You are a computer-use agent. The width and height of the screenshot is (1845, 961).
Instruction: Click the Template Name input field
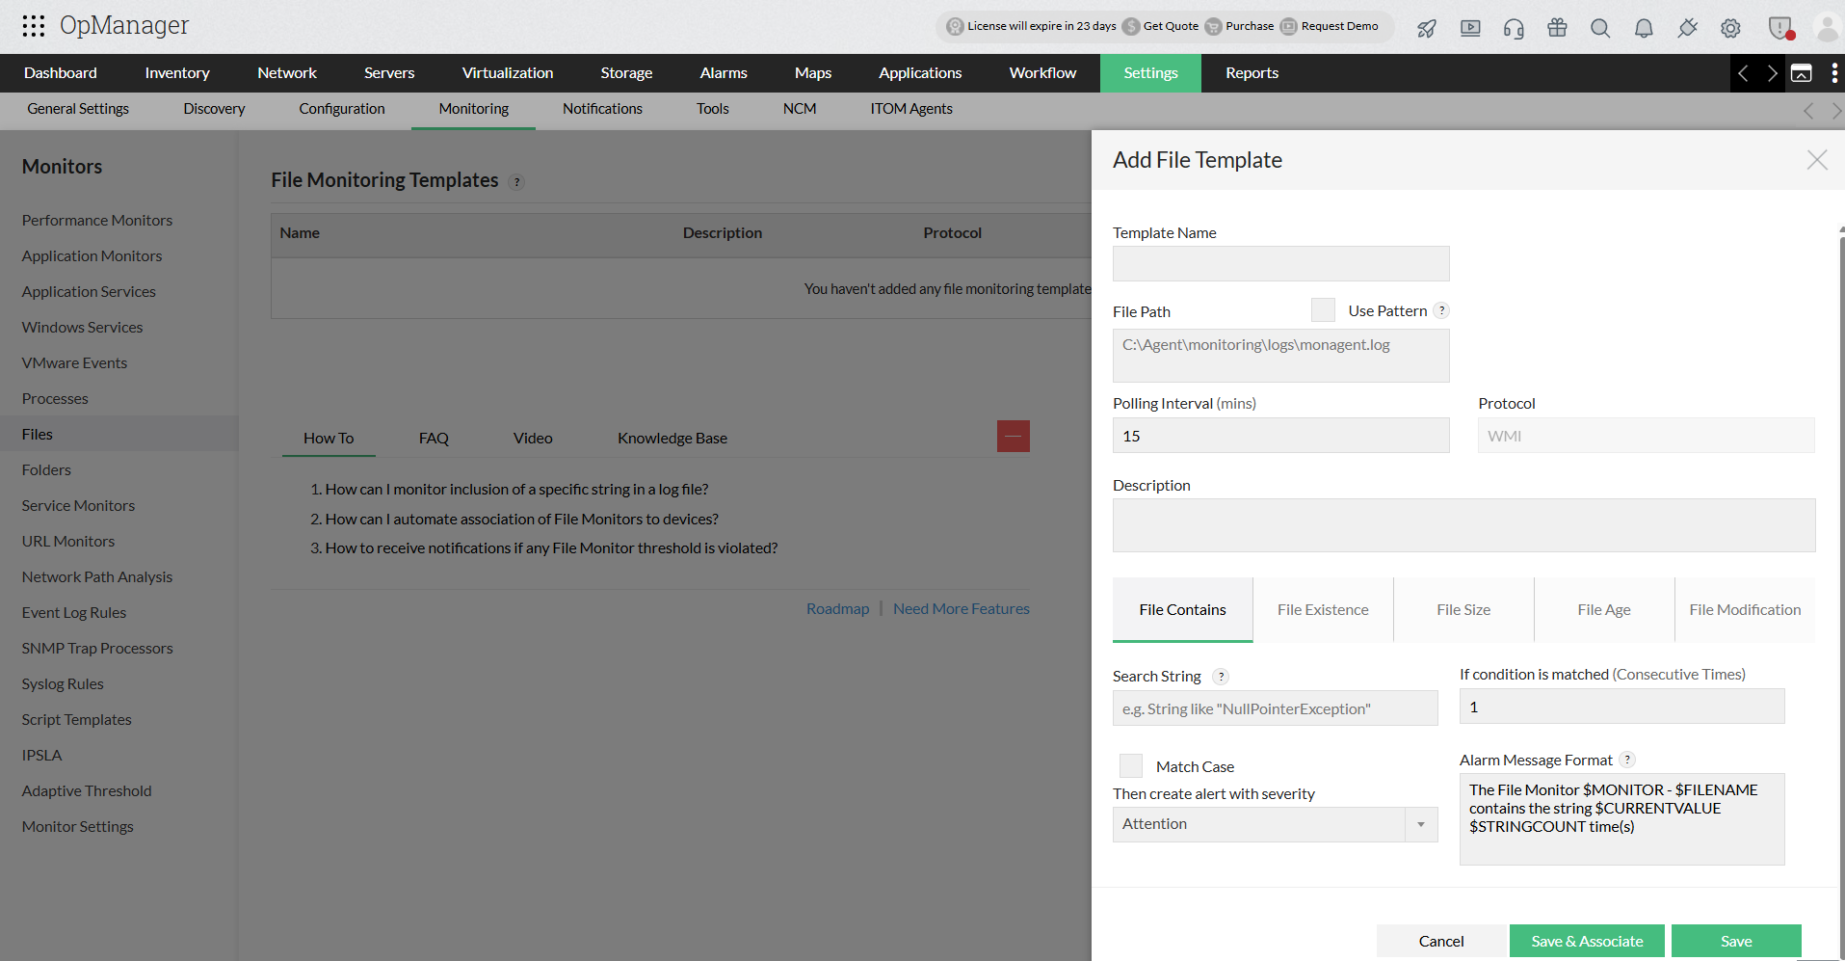tap(1280, 263)
